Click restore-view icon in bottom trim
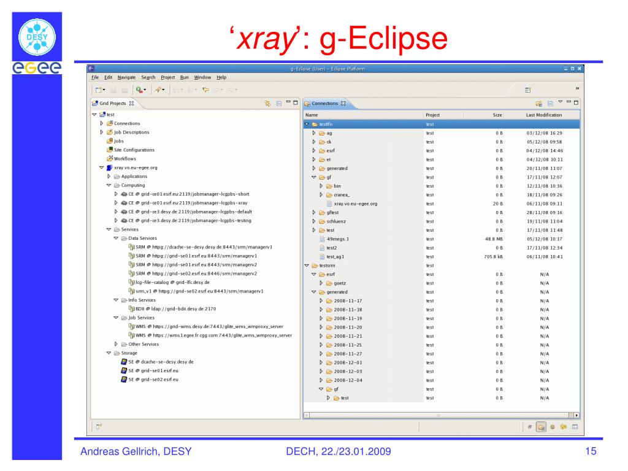Image resolution: width=628 pixels, height=471 pixels. [x=529, y=427]
